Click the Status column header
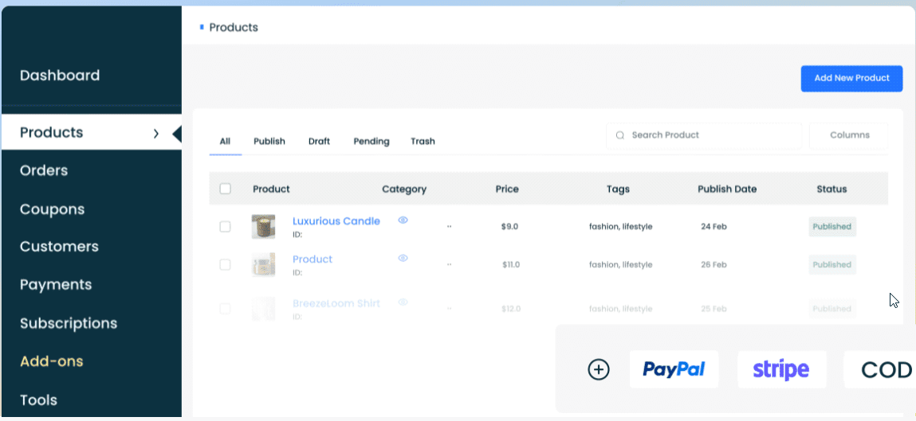The width and height of the screenshot is (916, 421). click(x=831, y=189)
